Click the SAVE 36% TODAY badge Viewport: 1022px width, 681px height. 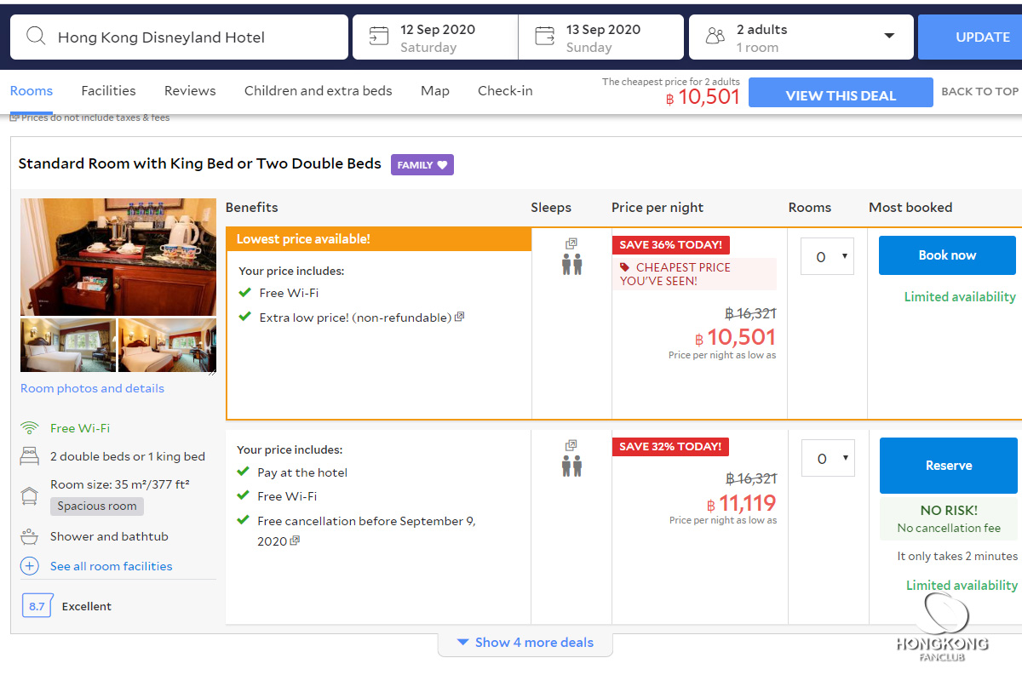point(671,245)
